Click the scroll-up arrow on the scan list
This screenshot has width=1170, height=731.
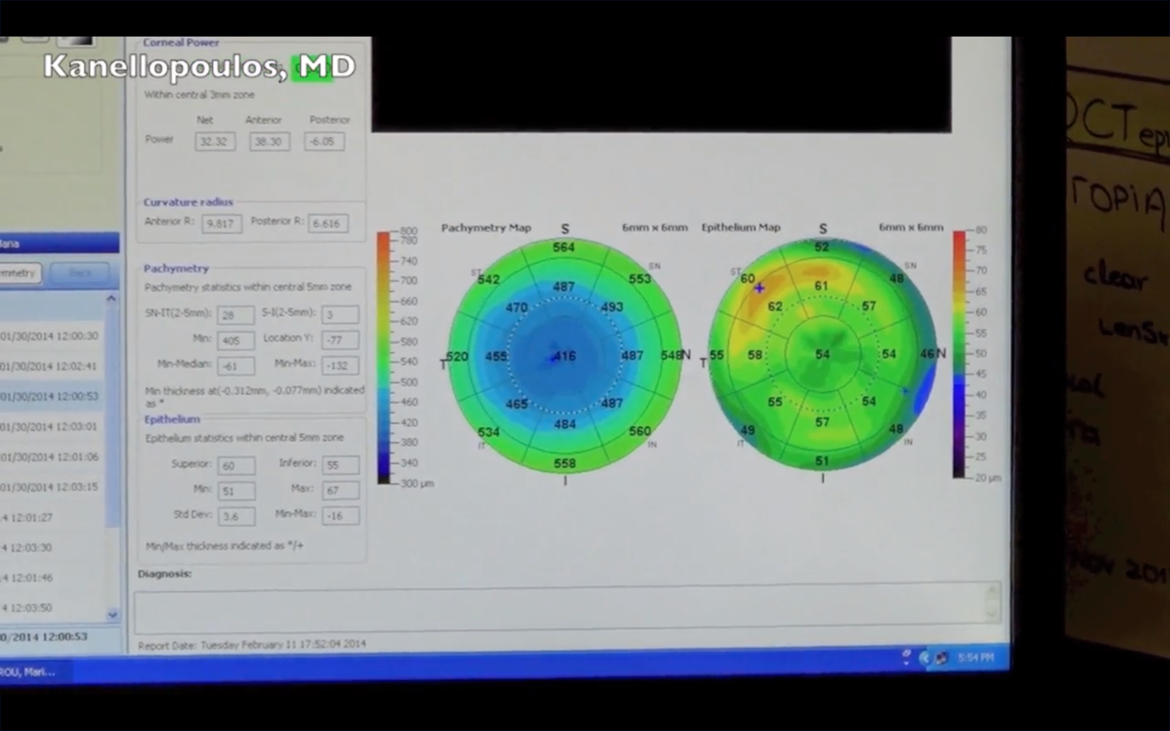[112, 298]
